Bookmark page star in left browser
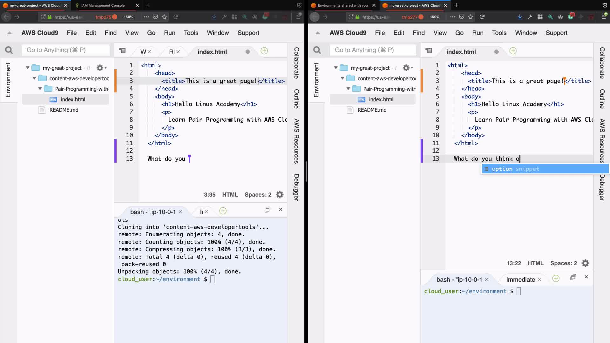The image size is (610, 343). 164,17
